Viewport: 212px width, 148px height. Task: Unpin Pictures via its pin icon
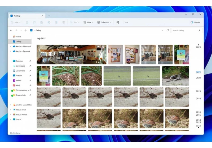30,76
